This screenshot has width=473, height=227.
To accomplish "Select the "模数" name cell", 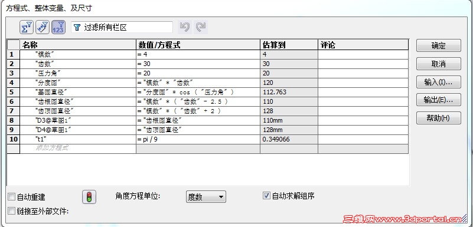I will coord(78,54).
